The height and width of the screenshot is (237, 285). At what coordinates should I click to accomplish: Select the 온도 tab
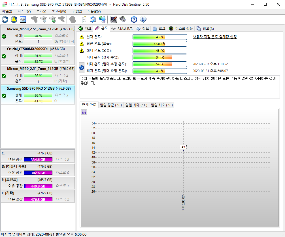(x=101, y=28)
